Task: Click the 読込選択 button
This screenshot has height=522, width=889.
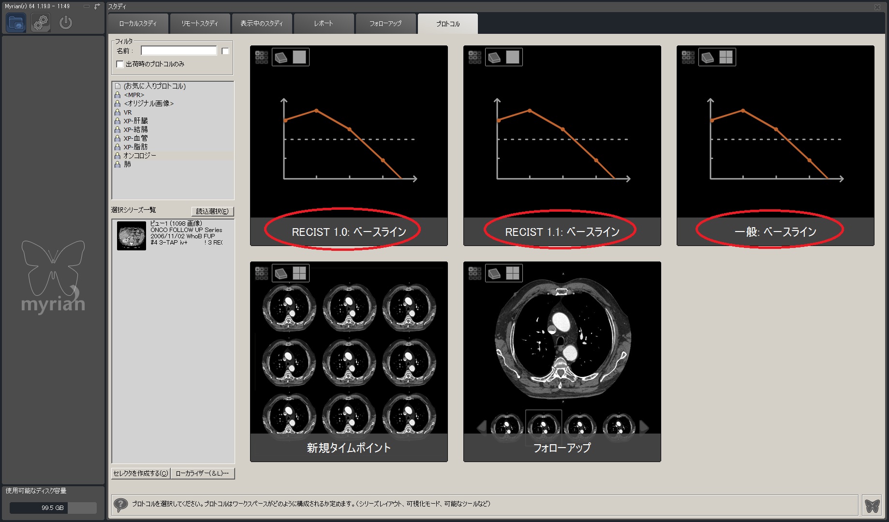Action: coord(212,211)
